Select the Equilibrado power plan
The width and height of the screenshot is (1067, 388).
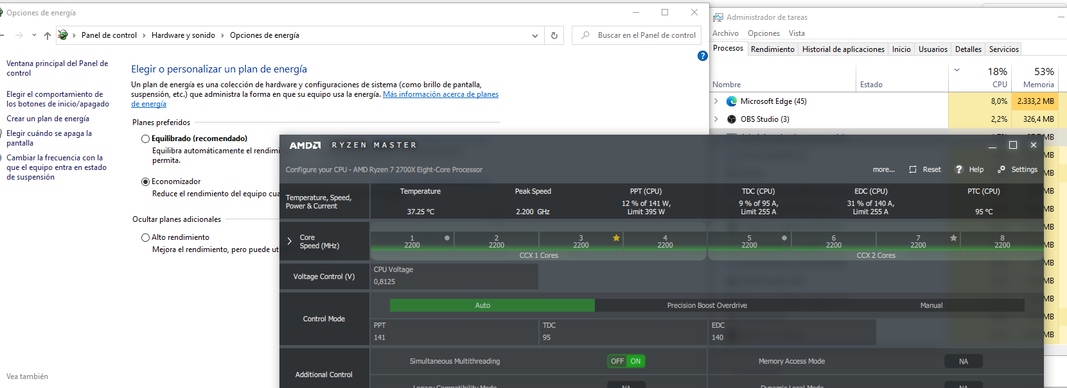click(145, 139)
